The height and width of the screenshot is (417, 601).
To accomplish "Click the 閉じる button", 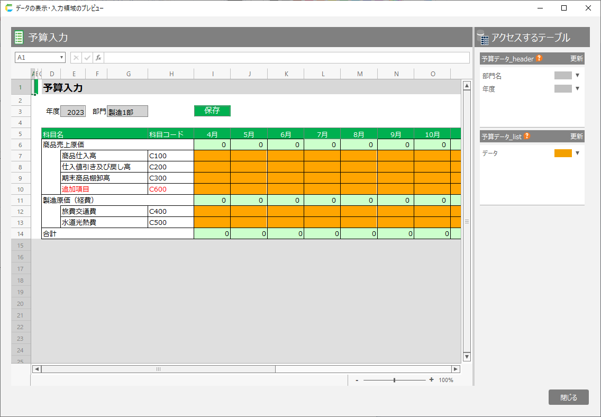I will click(568, 397).
